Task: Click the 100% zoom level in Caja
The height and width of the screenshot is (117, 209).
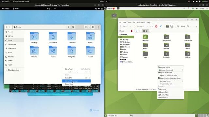Action: coord(183,26)
